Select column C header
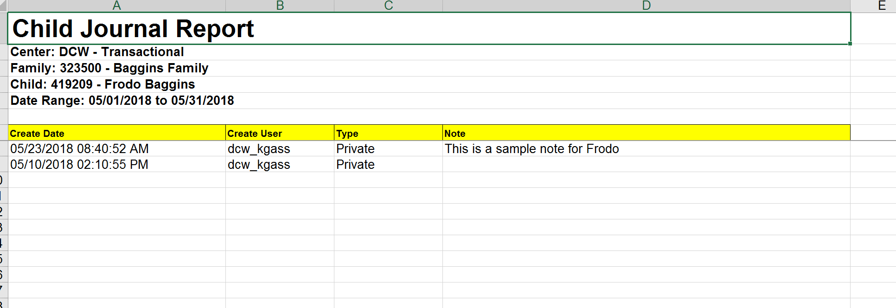 click(388, 6)
